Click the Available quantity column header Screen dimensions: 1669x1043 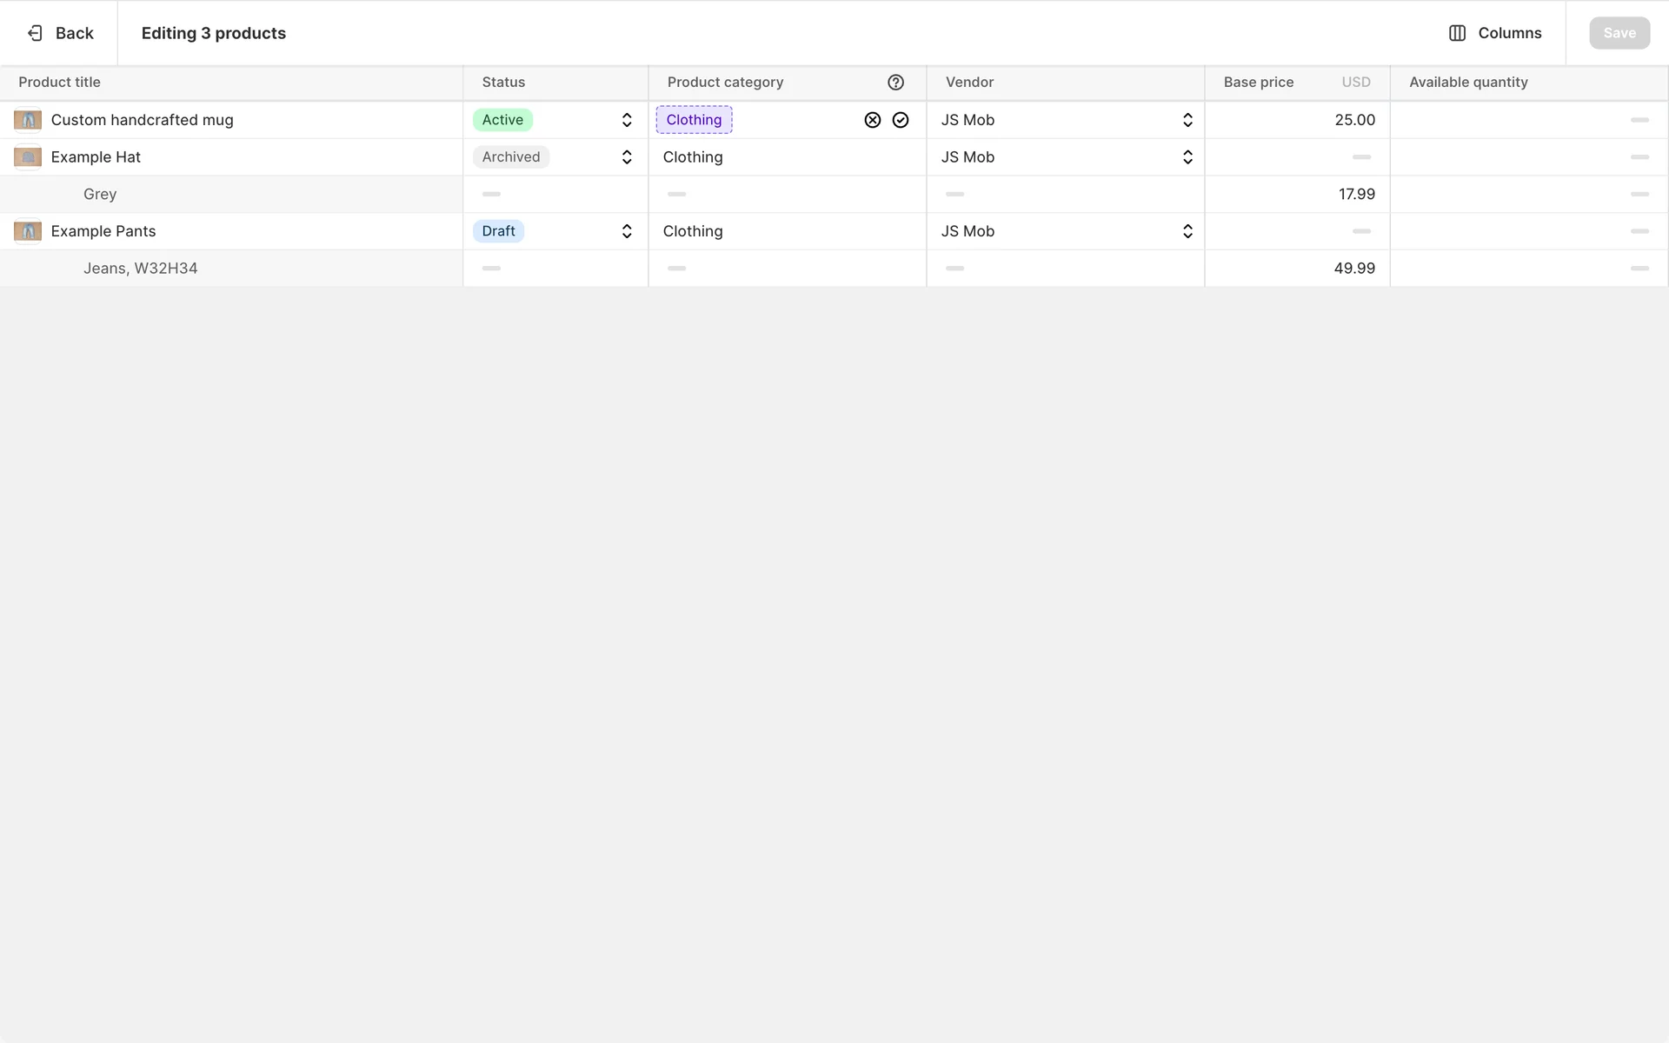click(x=1468, y=83)
